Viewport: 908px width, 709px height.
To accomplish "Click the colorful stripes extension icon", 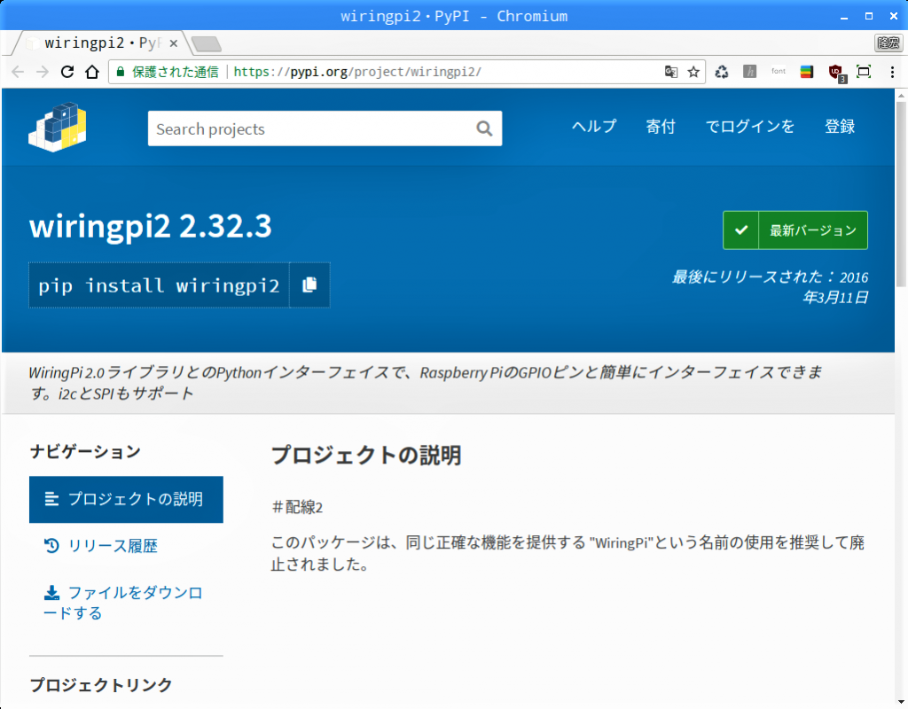I will pyautogui.click(x=807, y=72).
